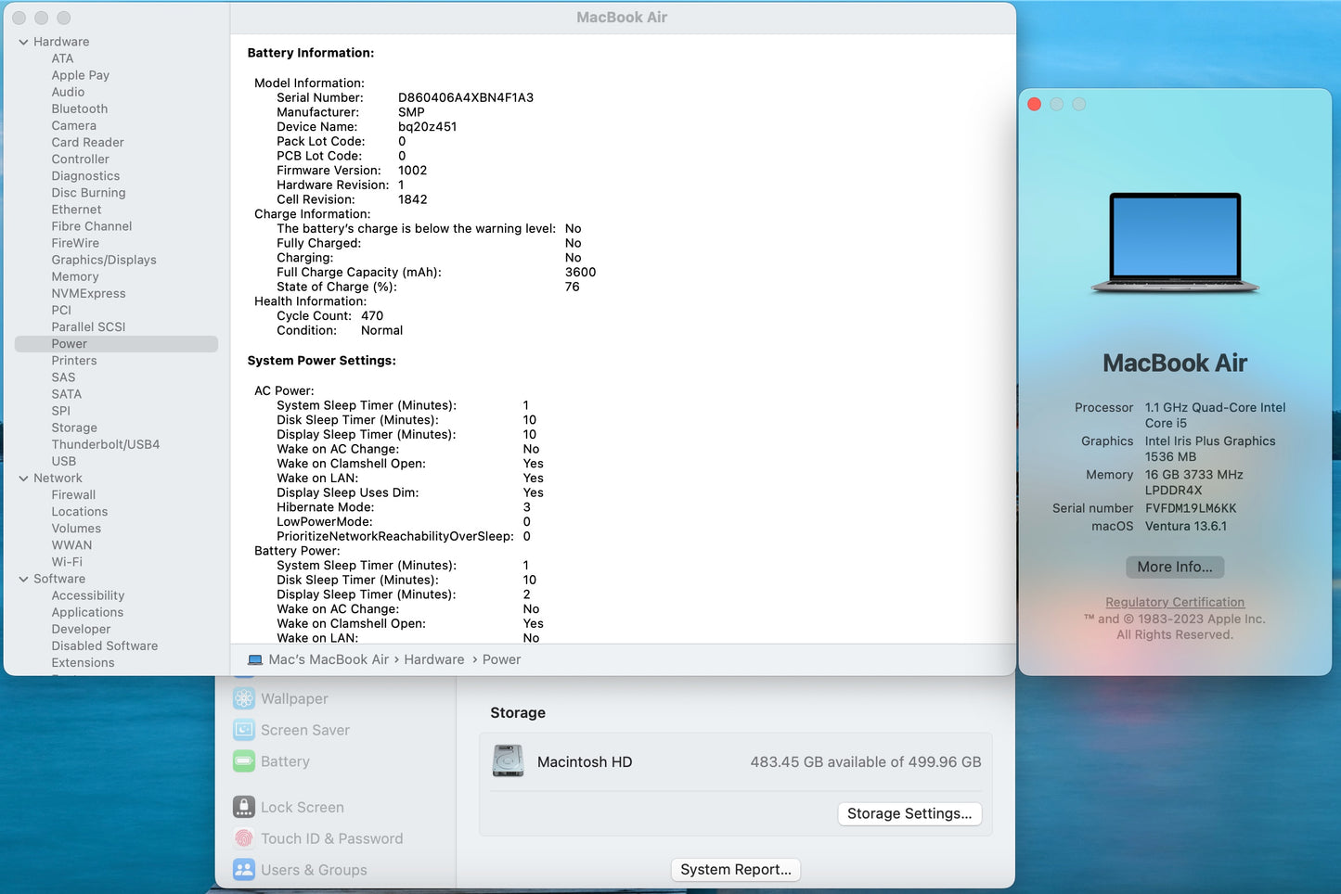Click the Lock Screen padlock icon
This screenshot has width=1341, height=894.
click(x=244, y=807)
